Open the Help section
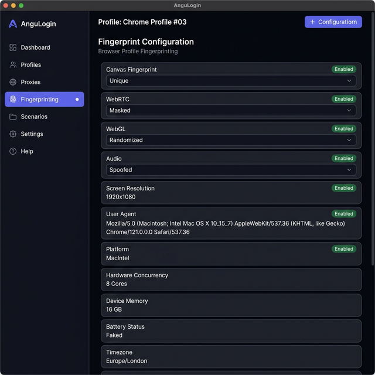Image resolution: width=375 pixels, height=375 pixels. (45, 151)
